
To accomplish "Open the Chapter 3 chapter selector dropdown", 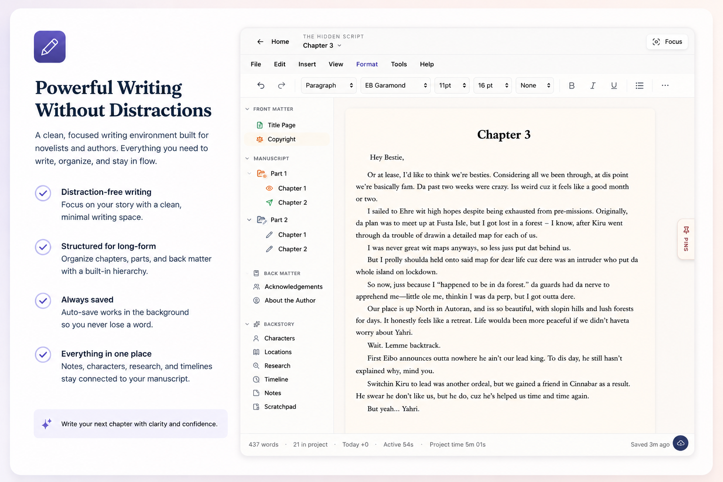I will [322, 46].
